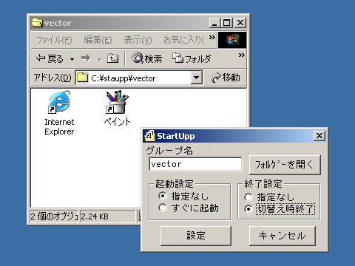Expand the toolbar overflow chevron
Screen dimensions: 355x266
pos(241,55)
